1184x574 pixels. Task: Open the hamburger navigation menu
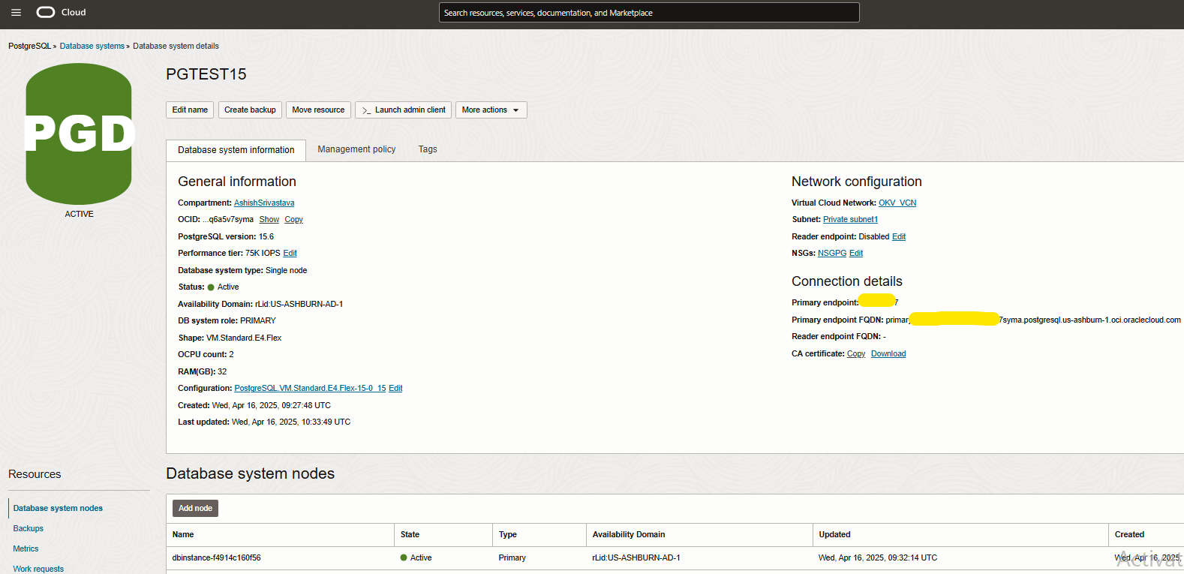(16, 13)
